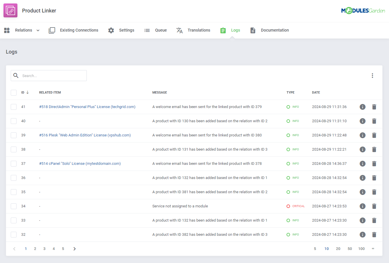Check the checkbox for log row 41

14,107
